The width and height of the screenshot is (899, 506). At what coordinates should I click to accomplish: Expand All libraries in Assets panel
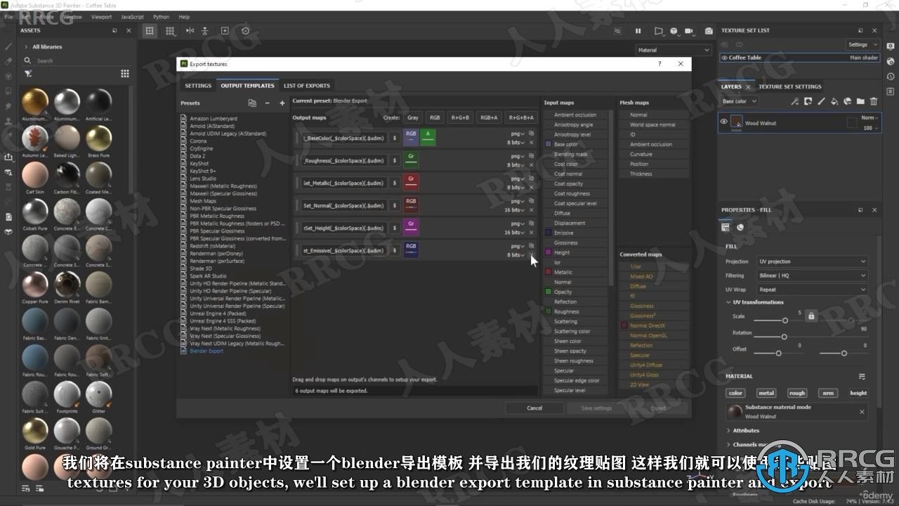pyautogui.click(x=27, y=47)
